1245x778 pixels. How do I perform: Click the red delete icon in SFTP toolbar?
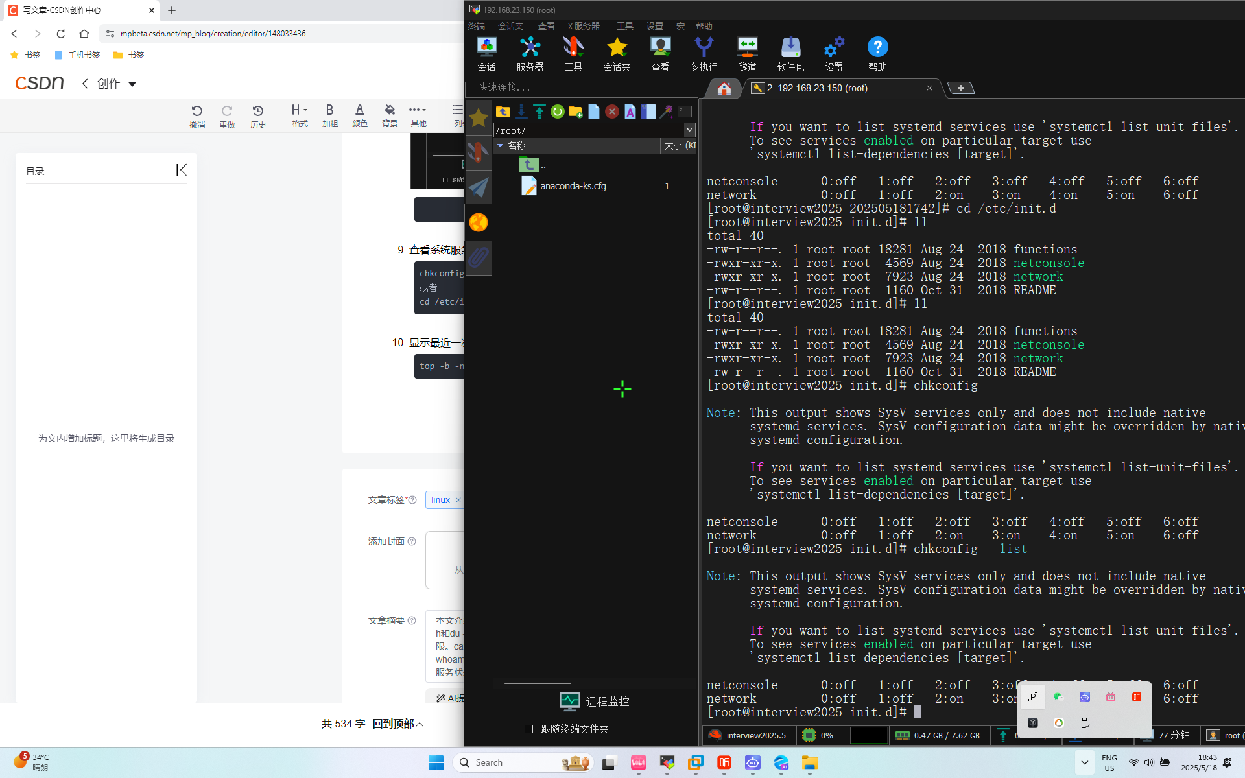(611, 112)
